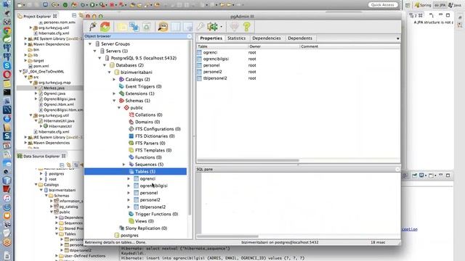The height and width of the screenshot is (261, 465).
Task: Click the Table column header
Action: pyautogui.click(x=222, y=46)
